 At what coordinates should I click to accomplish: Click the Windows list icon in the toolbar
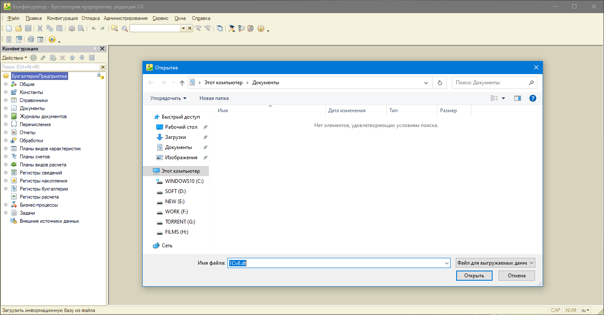click(x=219, y=28)
